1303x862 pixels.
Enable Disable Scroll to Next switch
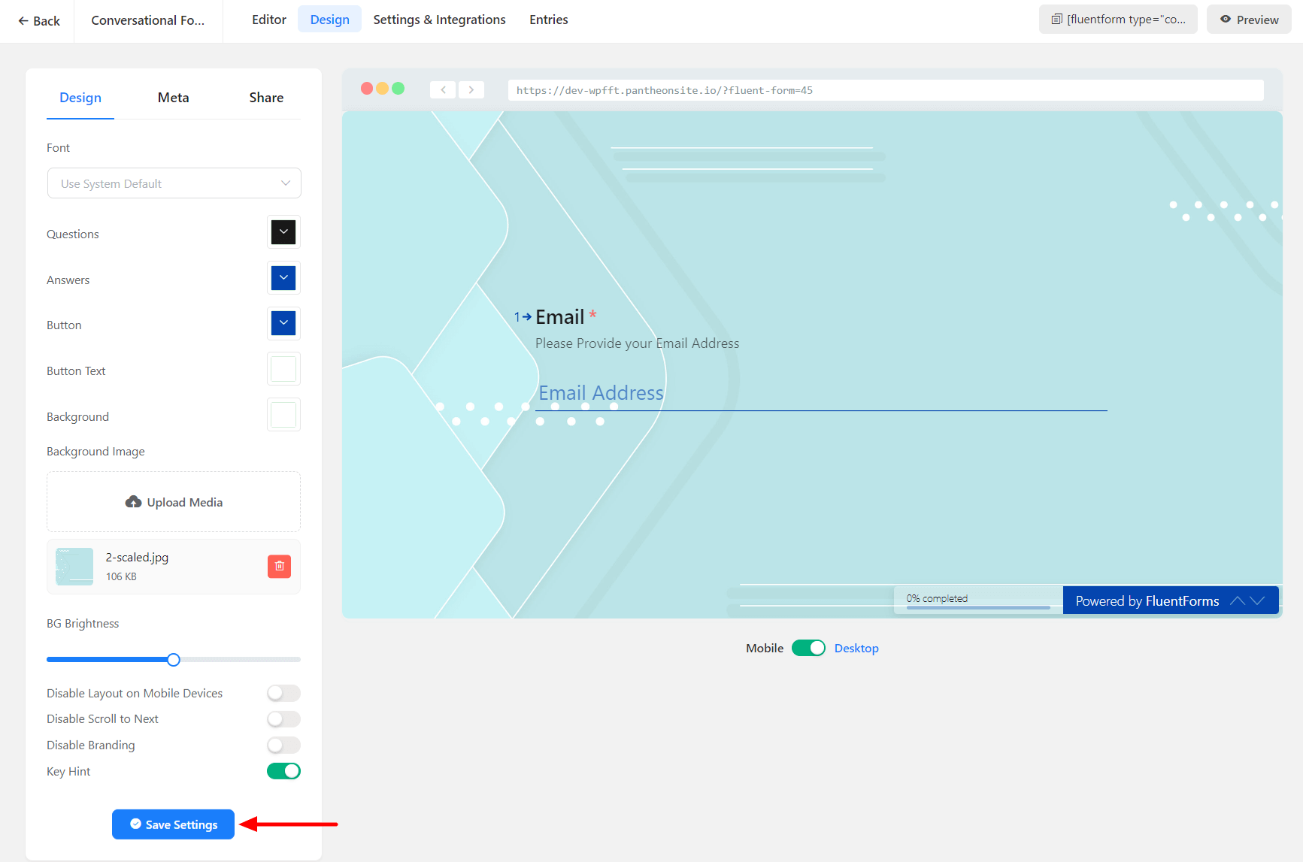pyautogui.click(x=283, y=719)
